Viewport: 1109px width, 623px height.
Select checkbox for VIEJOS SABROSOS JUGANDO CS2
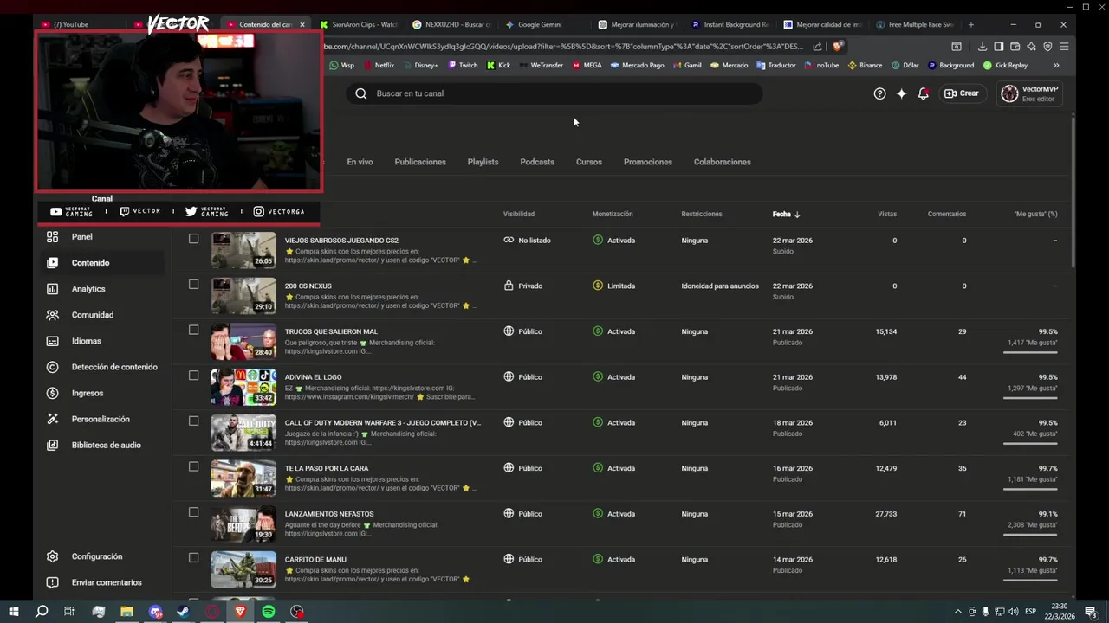pos(193,238)
